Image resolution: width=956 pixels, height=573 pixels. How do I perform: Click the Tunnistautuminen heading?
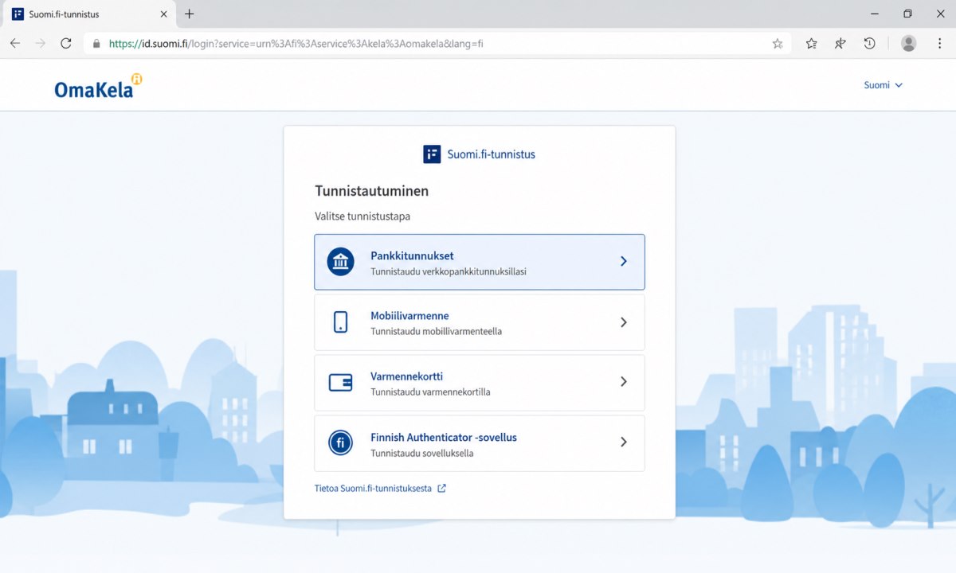pyautogui.click(x=372, y=191)
